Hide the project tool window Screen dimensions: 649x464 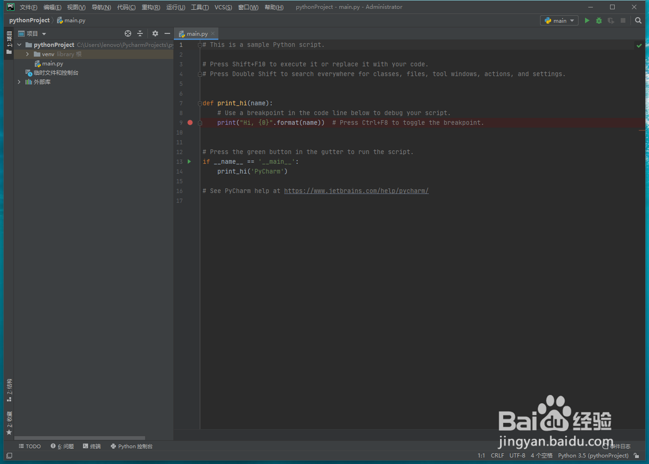point(167,33)
